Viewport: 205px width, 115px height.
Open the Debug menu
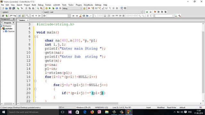[x=41, y=5]
